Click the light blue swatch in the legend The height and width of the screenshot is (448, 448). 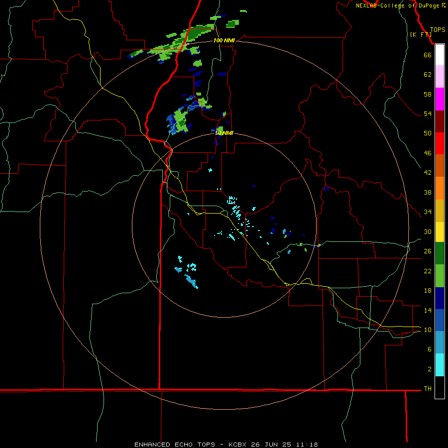point(440,342)
